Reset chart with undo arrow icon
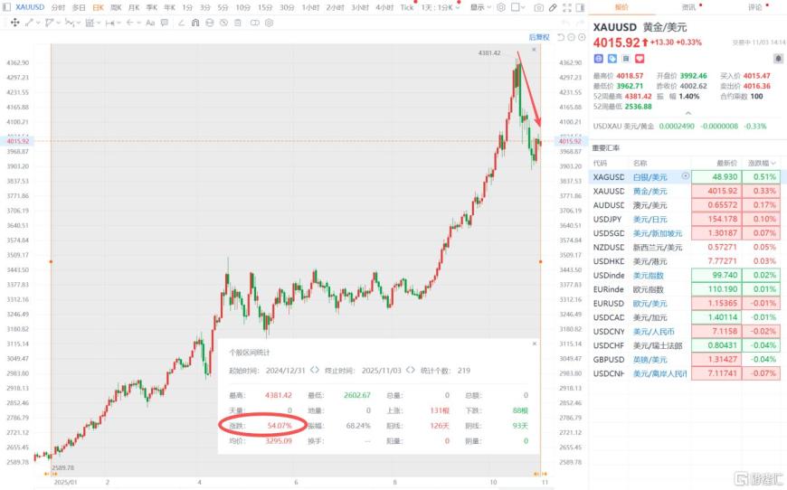Screen dimensions: 787x490 [561, 37]
